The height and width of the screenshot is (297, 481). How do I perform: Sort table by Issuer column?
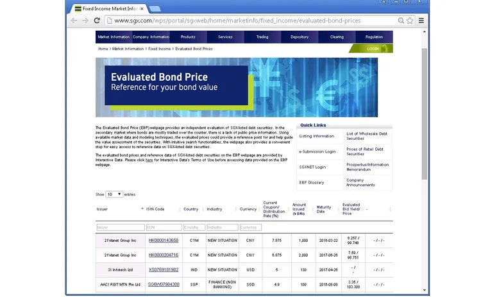(x=120, y=209)
